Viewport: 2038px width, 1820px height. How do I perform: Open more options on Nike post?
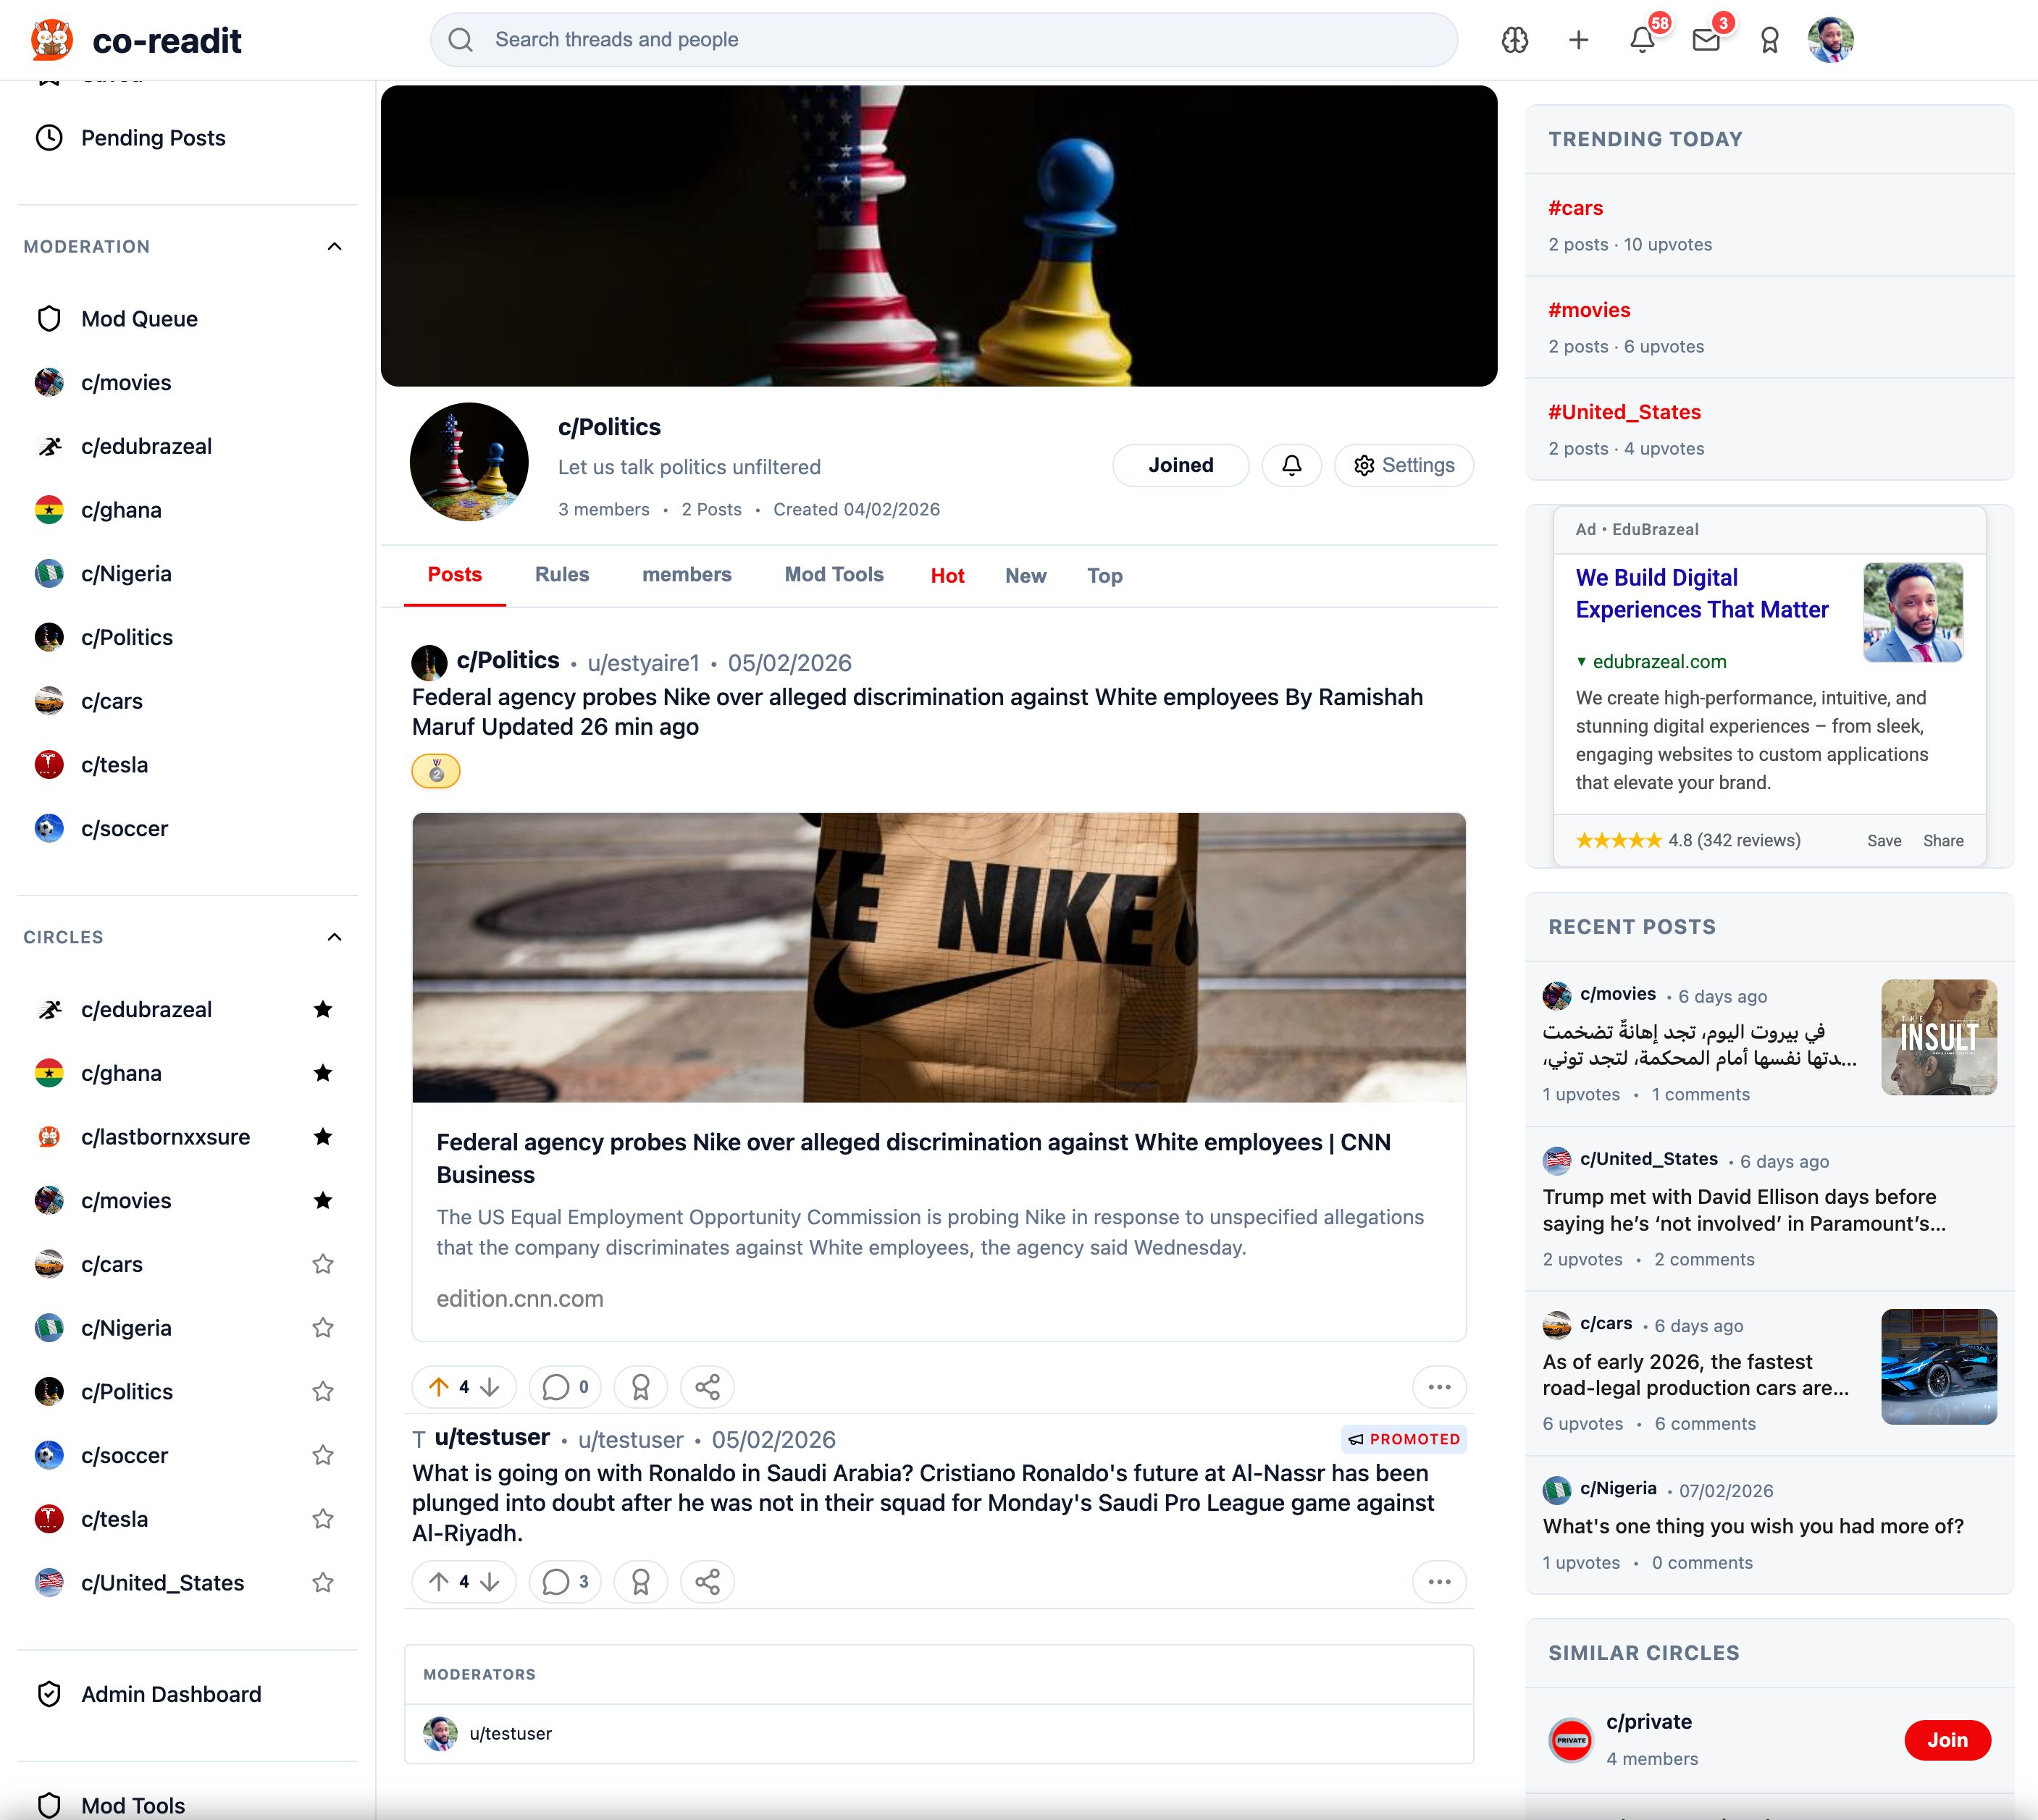point(1439,1387)
